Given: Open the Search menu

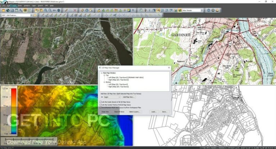Looking at the screenshot, I should pos(40,6).
